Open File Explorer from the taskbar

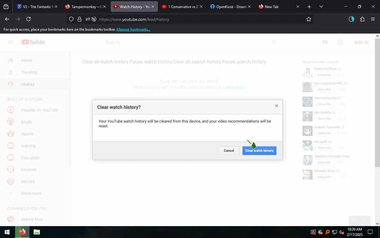(x=37, y=232)
